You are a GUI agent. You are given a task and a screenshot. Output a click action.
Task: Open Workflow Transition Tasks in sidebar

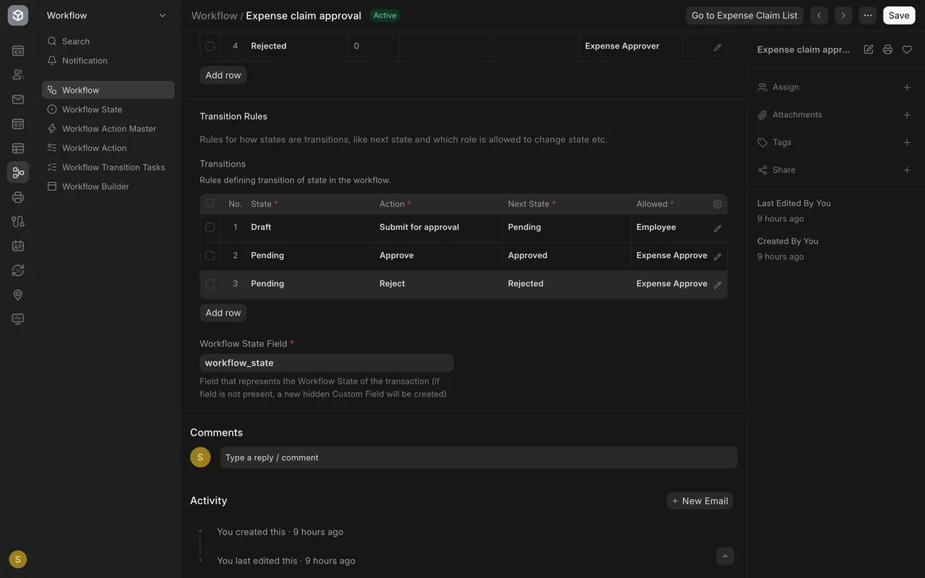108,167
